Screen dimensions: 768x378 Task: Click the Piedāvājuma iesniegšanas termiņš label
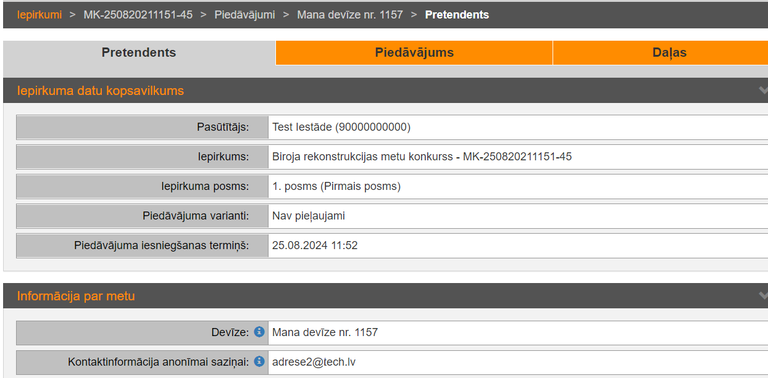pos(161,245)
